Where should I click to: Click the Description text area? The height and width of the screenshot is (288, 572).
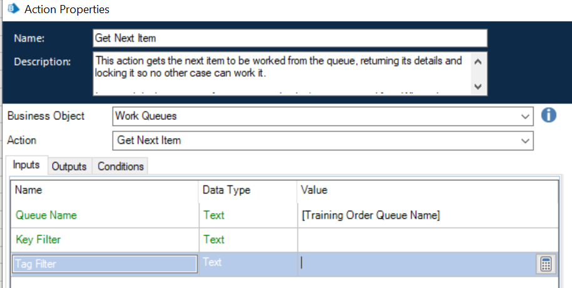click(x=282, y=73)
